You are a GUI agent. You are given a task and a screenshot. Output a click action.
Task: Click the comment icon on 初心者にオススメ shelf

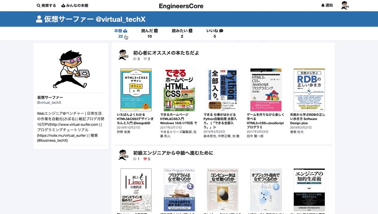pos(135,59)
